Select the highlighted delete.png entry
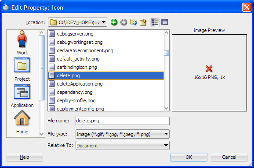 [x=106, y=75]
